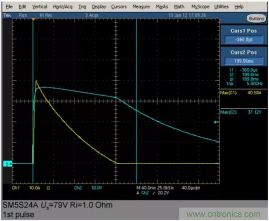Click the trigger level arrow on right edge
Viewport: 269px width, 221px height.
217,122
